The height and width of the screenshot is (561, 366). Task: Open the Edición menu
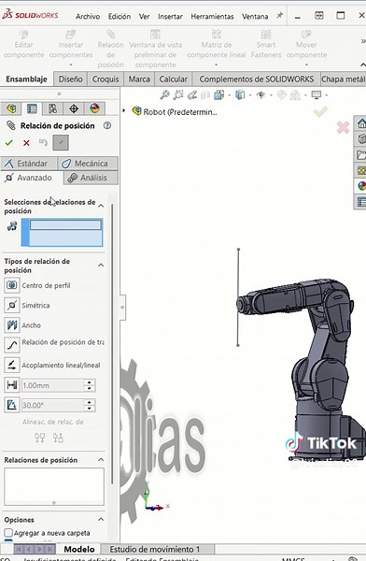pos(120,17)
